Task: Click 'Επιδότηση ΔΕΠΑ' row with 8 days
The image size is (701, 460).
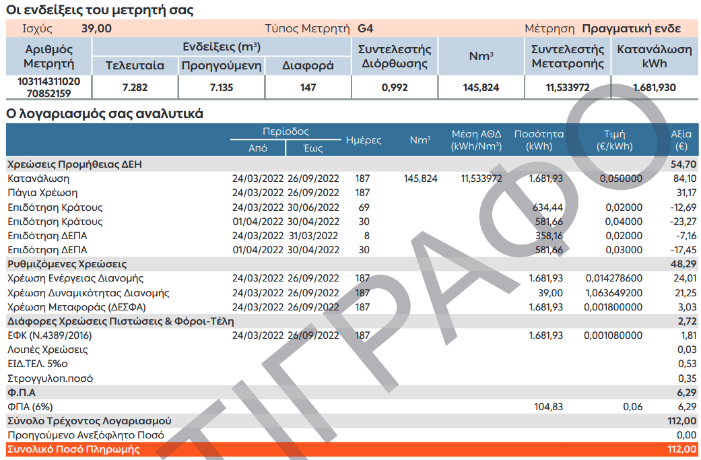Action: 47,236
